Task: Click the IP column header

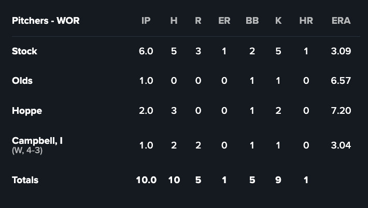Action: pos(146,21)
